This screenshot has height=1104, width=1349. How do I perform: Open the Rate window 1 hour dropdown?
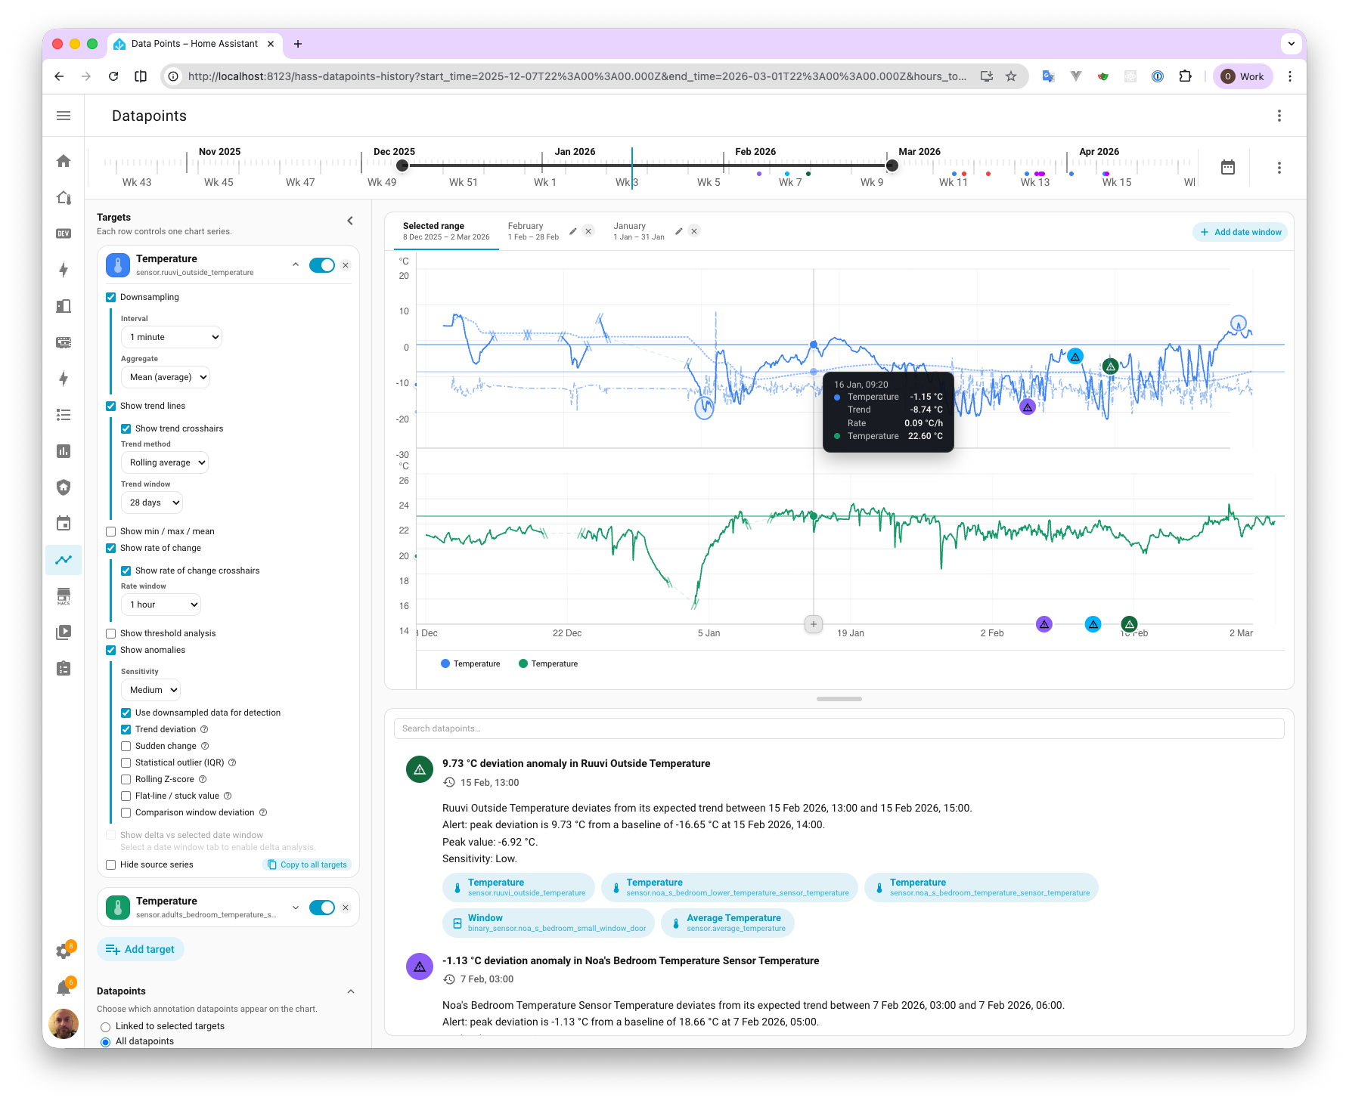coord(161,605)
